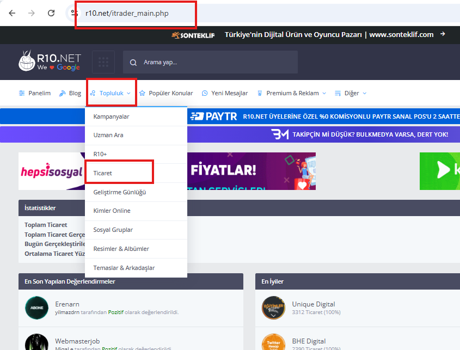Image resolution: width=460 pixels, height=350 pixels.
Task: Open Blog navigation item
Action: tap(70, 93)
